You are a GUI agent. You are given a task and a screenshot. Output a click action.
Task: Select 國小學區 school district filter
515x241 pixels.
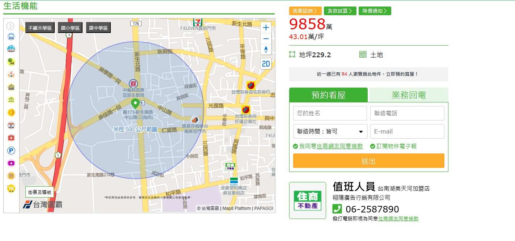click(x=70, y=28)
